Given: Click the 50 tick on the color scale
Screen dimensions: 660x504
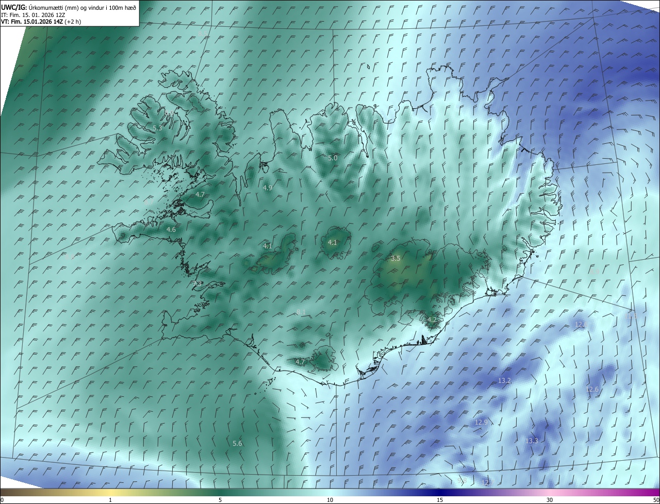Looking at the screenshot, I should point(656,500).
